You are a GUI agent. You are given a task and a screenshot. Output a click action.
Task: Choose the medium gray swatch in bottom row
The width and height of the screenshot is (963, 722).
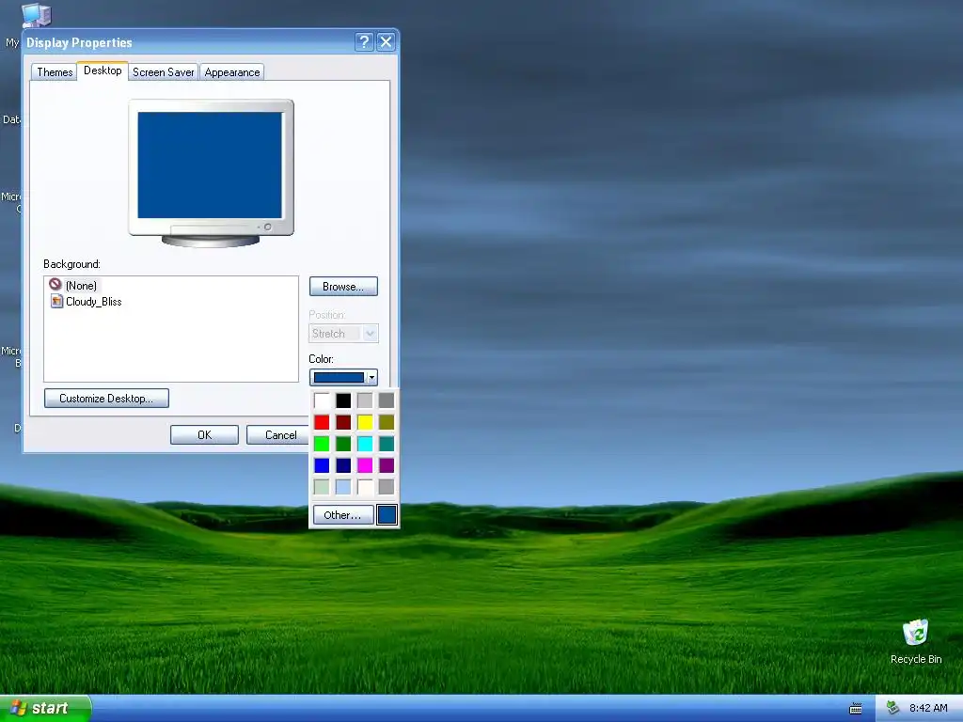387,487
